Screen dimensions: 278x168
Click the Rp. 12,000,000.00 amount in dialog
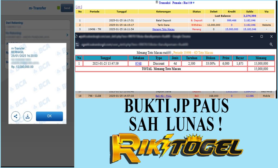pyautogui.click(x=22, y=67)
